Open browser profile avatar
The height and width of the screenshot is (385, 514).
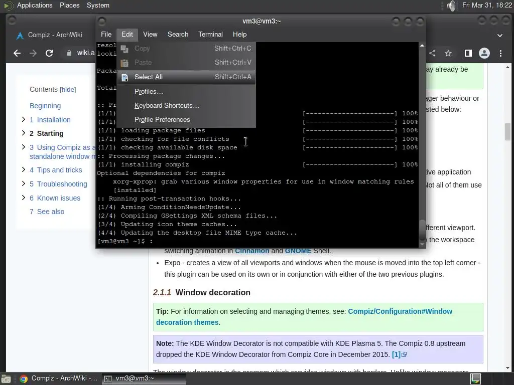[x=484, y=53]
